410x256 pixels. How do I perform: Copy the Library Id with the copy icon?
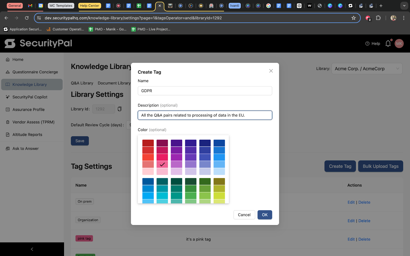119,109
